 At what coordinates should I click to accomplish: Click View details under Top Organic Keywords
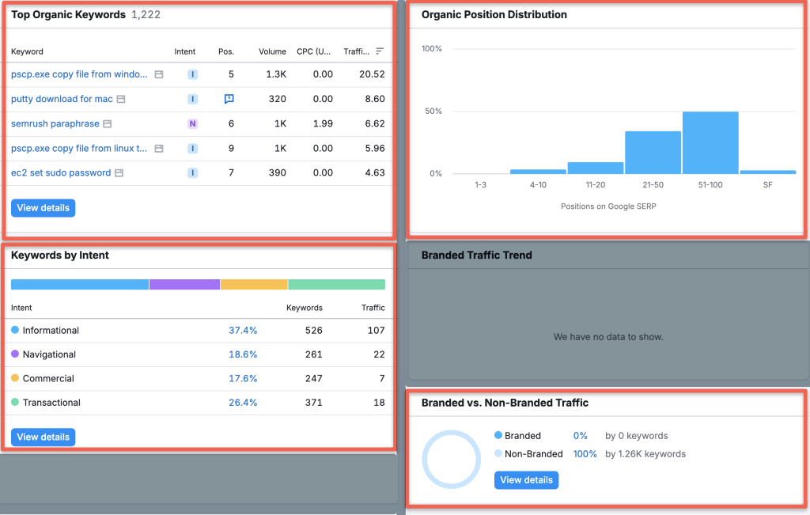click(43, 207)
